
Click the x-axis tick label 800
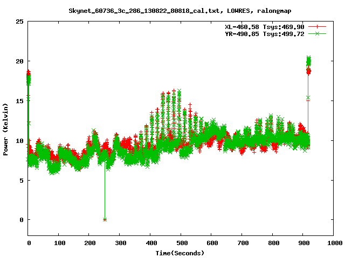pos(273,243)
